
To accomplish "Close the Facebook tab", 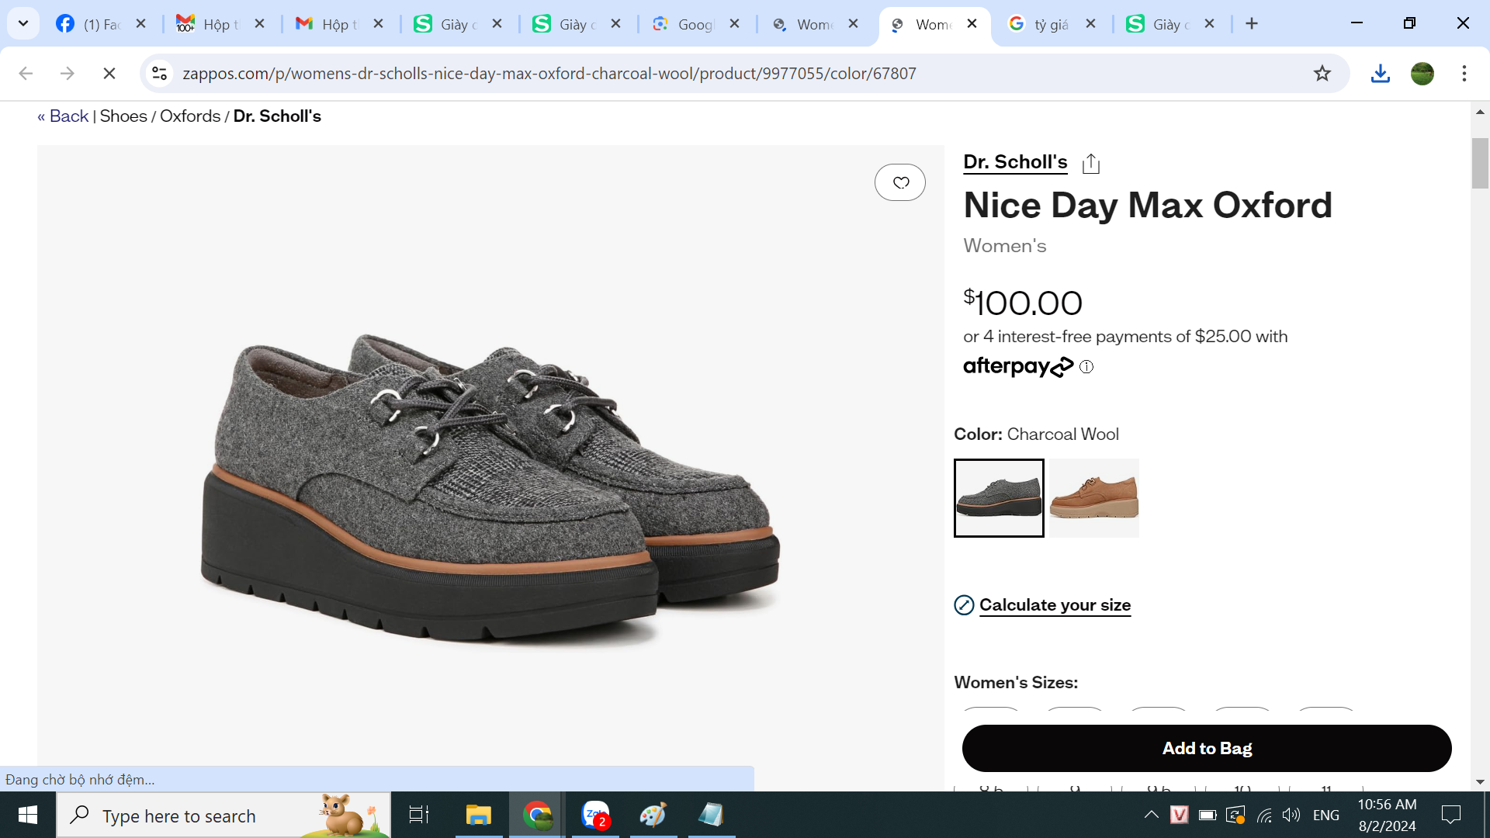I will tap(141, 24).
